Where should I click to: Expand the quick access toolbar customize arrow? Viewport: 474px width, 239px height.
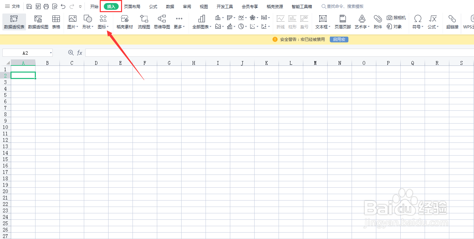(80, 6)
